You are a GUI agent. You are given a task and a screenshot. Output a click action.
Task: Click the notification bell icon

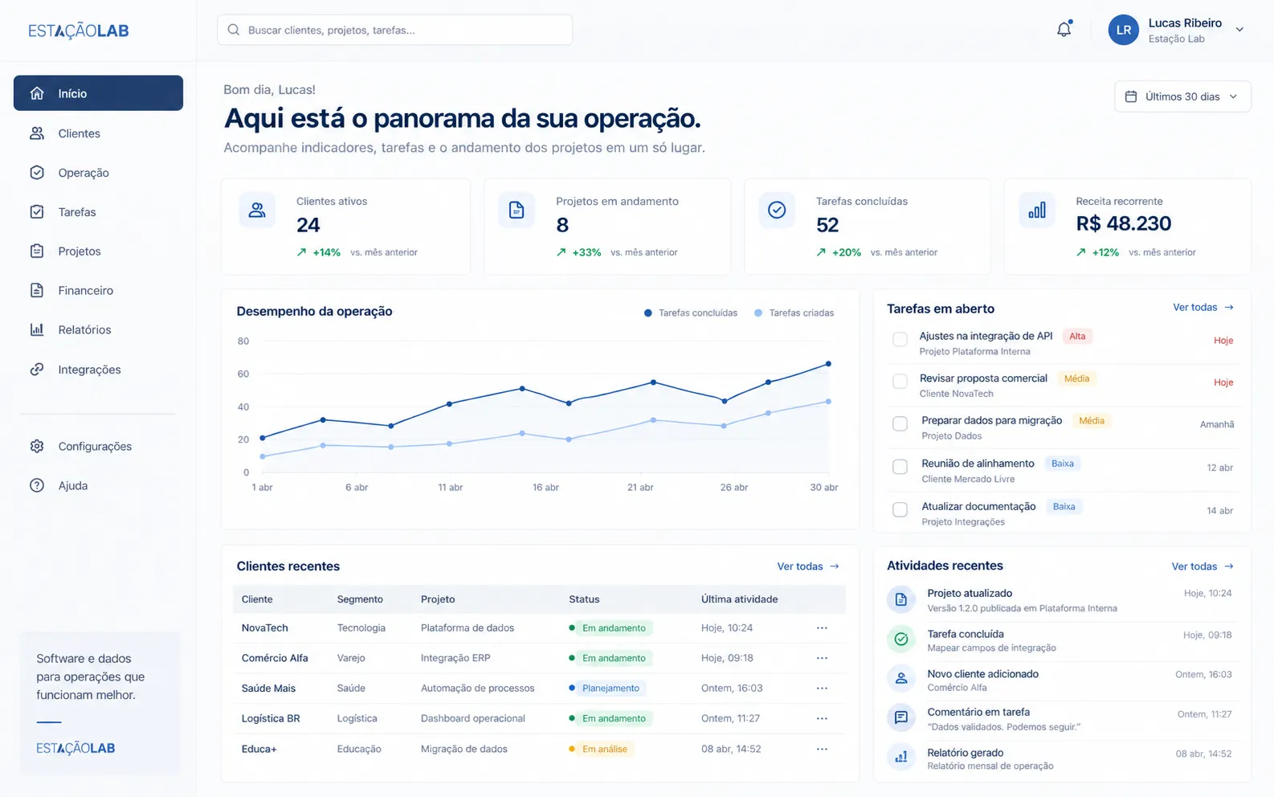point(1064,30)
